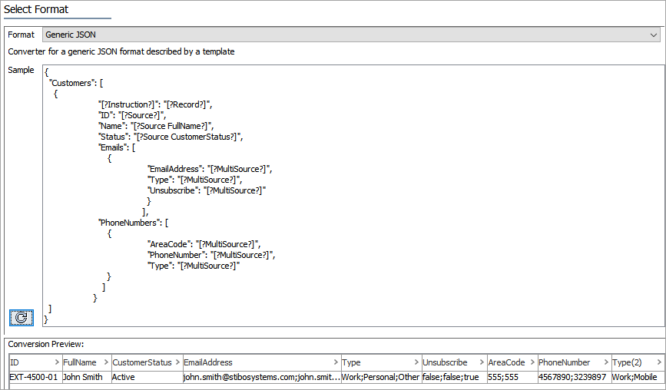666x390 pixels.
Task: Click the refresh preview icon button
Action: [21, 316]
